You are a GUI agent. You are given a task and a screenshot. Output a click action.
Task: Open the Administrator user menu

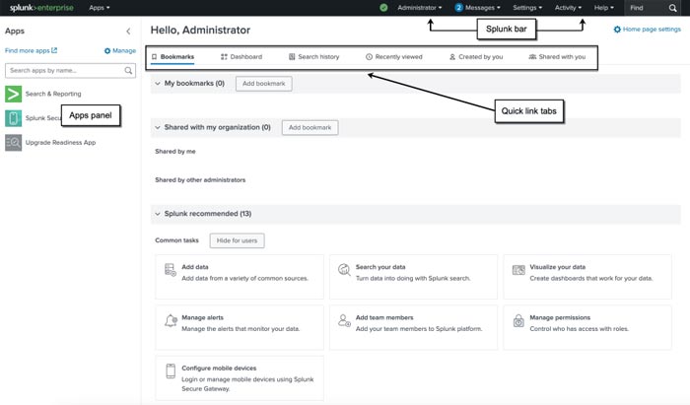pyautogui.click(x=419, y=8)
